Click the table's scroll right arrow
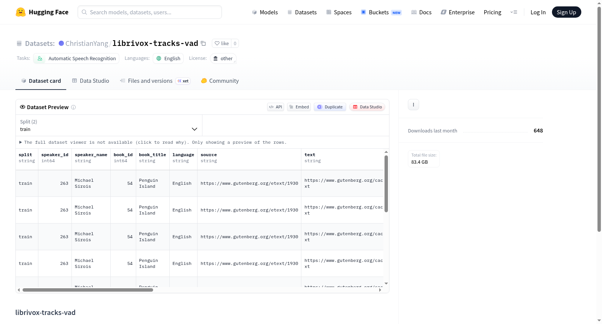 (380, 290)
